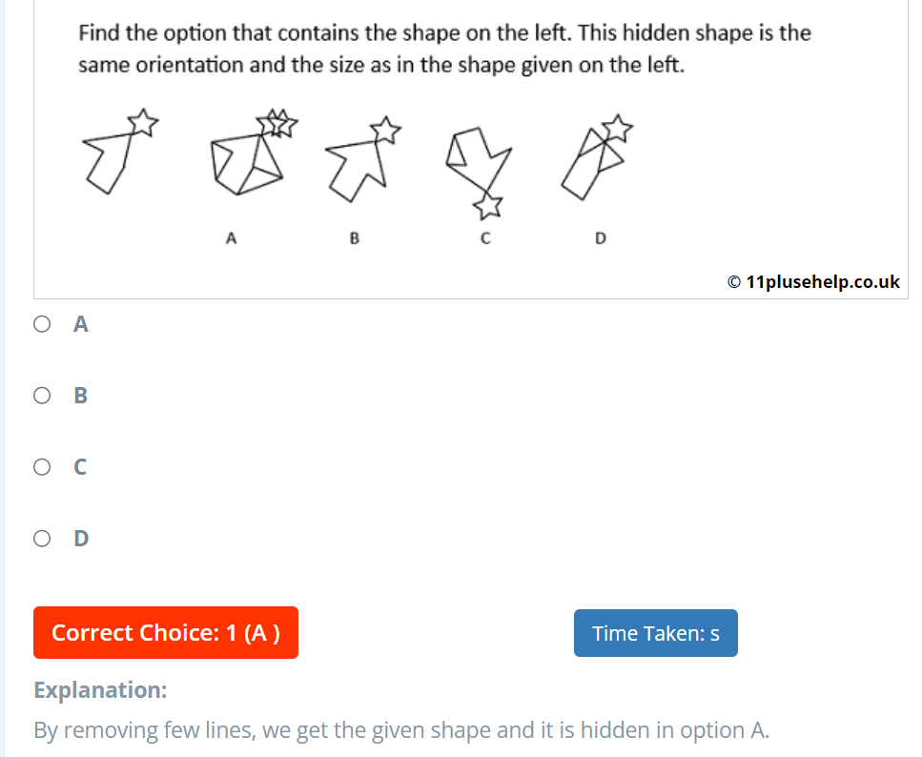Image resolution: width=922 pixels, height=757 pixels.
Task: Select answer radio button B
Action: pos(42,395)
